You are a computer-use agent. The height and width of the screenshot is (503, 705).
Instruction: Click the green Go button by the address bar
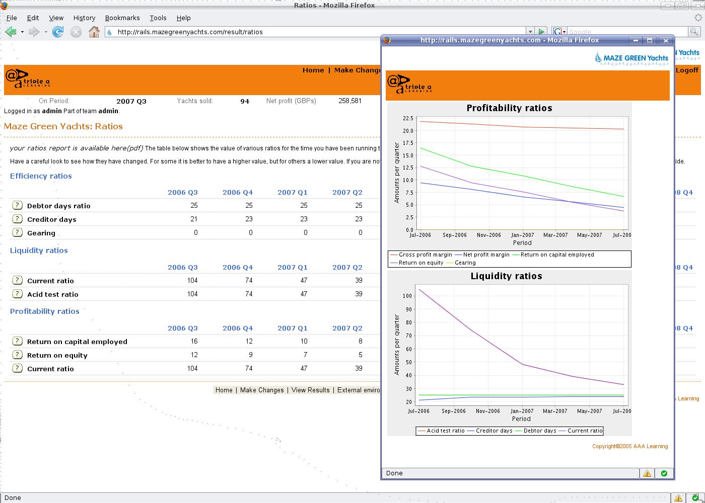click(541, 32)
